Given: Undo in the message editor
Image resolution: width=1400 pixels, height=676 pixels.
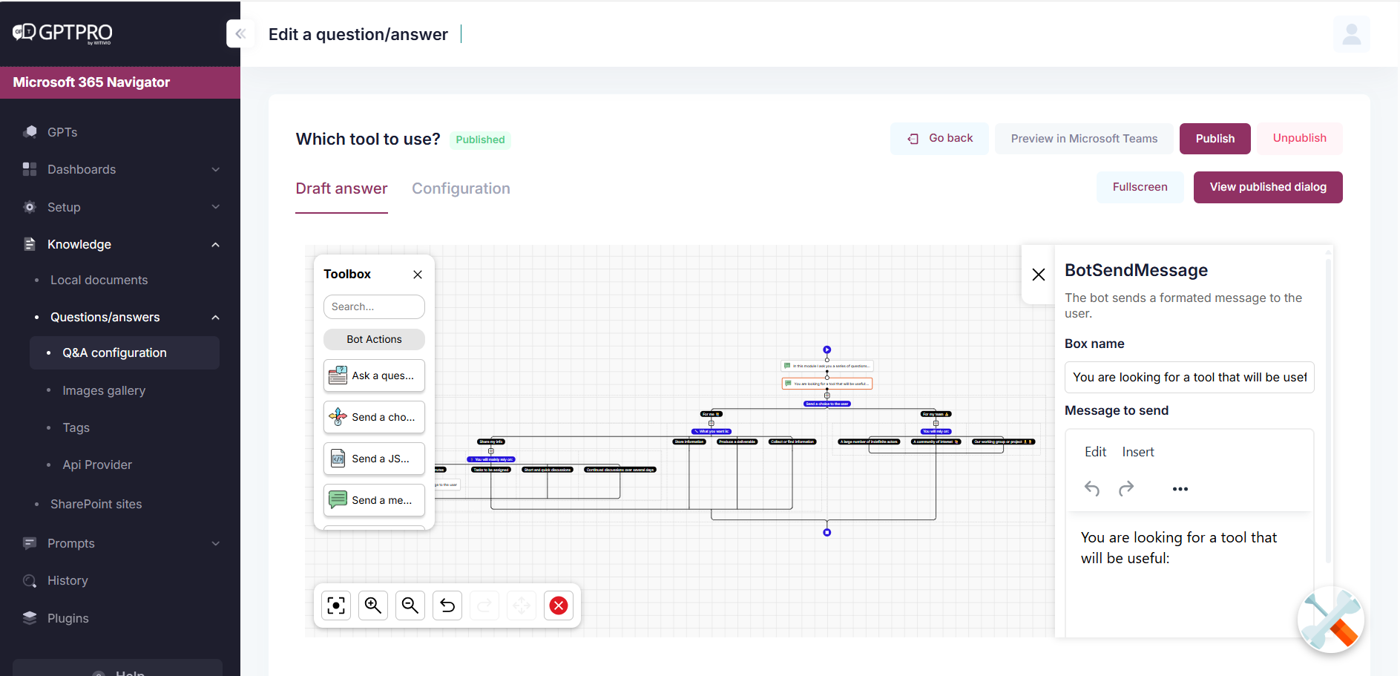Looking at the screenshot, I should click(x=1091, y=488).
